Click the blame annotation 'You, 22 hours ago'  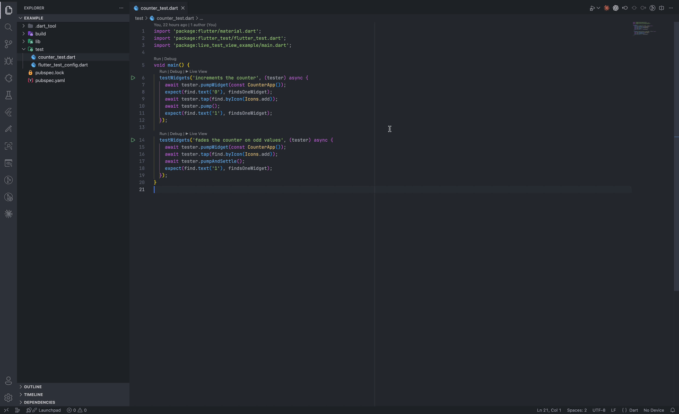pos(170,25)
